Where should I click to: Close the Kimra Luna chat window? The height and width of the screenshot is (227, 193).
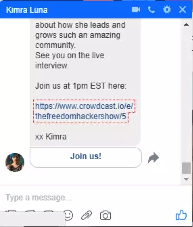click(183, 10)
